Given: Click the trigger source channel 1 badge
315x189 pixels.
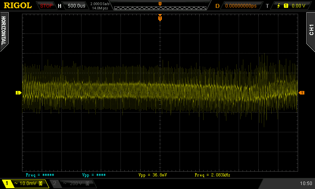Looking at the screenshot, I should [286, 6].
